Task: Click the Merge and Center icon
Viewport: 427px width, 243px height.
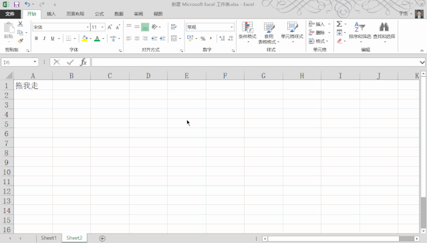Action: tap(174, 38)
